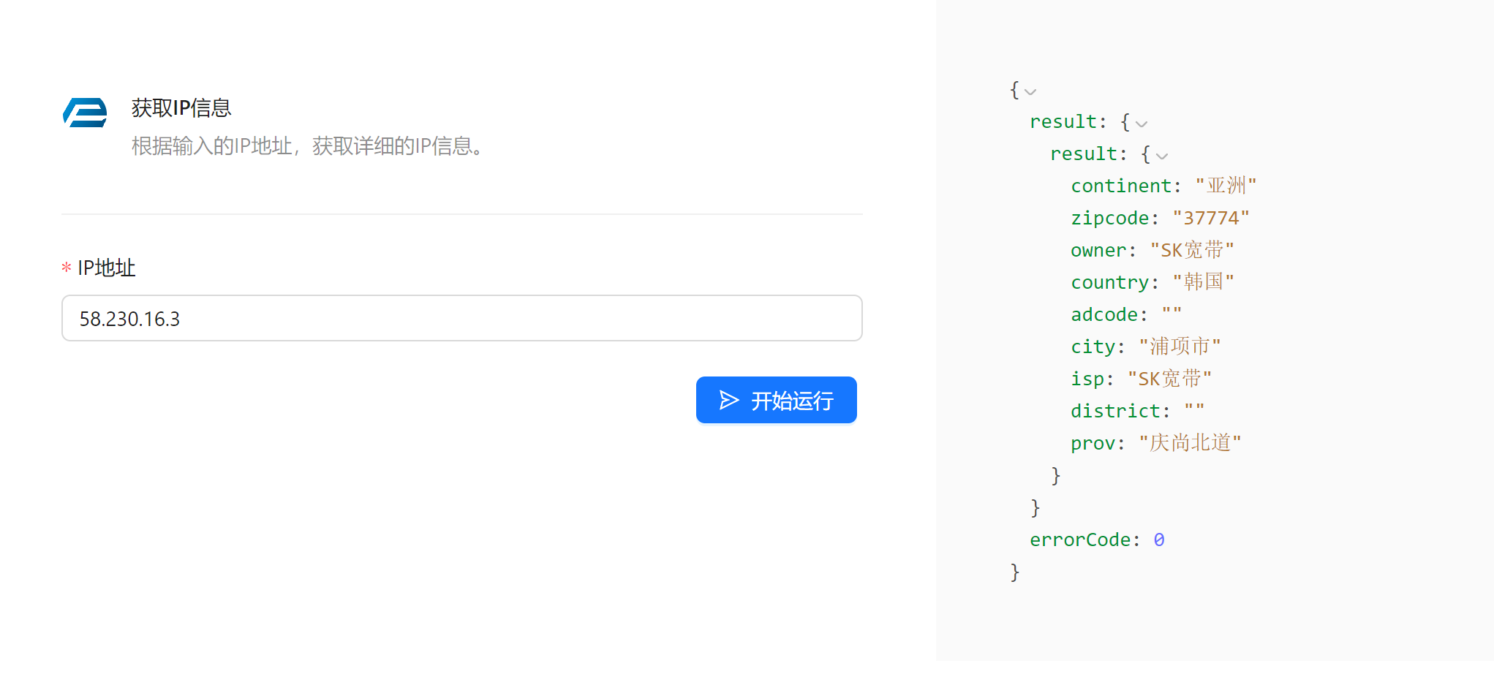Click the blue app logo icon
Viewport: 1494px width, 685px height.
click(x=85, y=113)
